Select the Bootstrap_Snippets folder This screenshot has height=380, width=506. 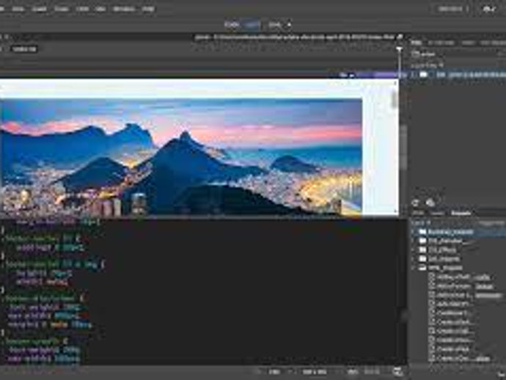click(451, 232)
